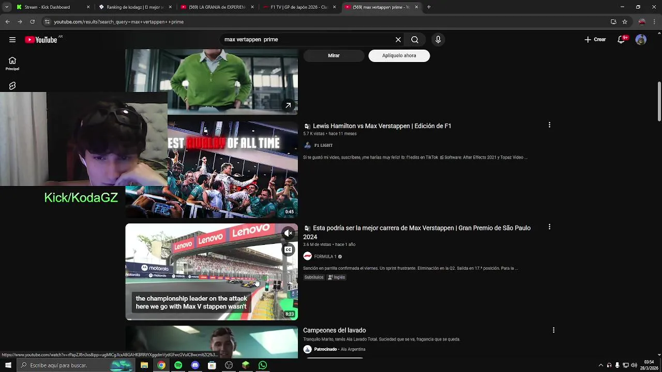Open the São Paulo Lenovo preview thumbnail
The image size is (662, 372).
tap(212, 272)
